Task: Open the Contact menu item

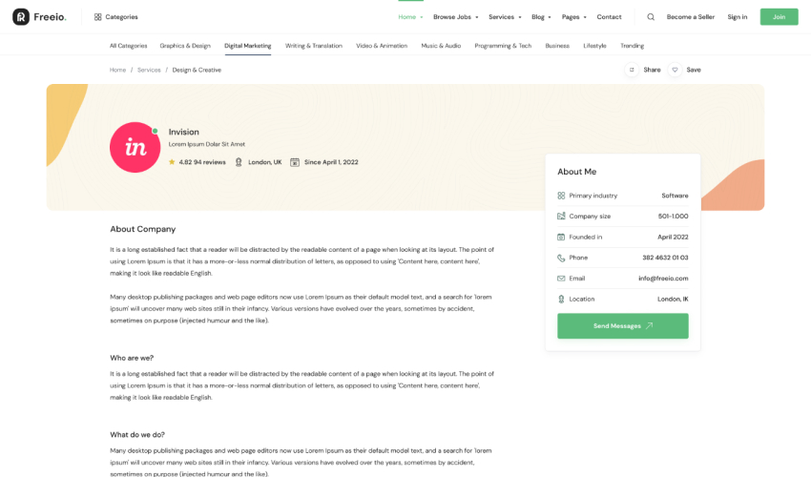Action: pyautogui.click(x=609, y=16)
